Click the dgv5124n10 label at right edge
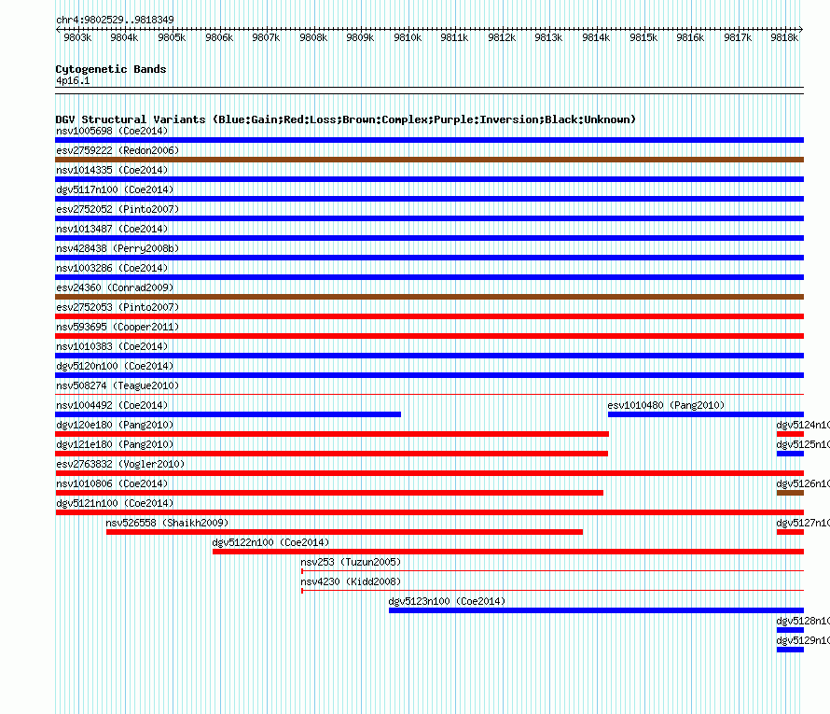The image size is (830, 714). [x=803, y=425]
